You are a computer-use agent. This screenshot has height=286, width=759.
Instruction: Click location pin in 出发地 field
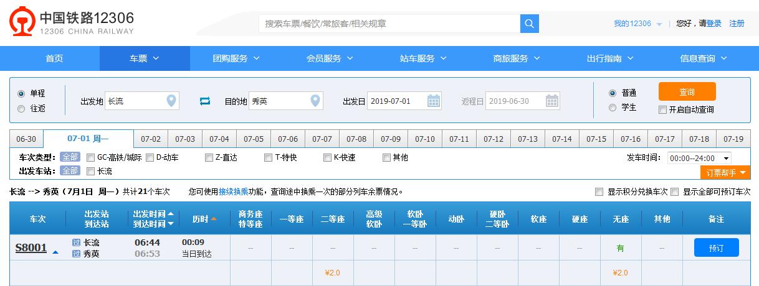(171, 101)
